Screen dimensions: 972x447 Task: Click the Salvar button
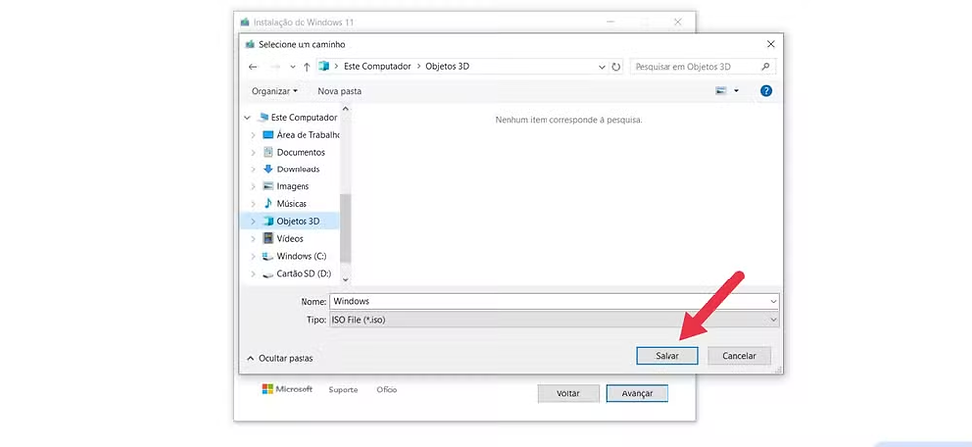[667, 356]
